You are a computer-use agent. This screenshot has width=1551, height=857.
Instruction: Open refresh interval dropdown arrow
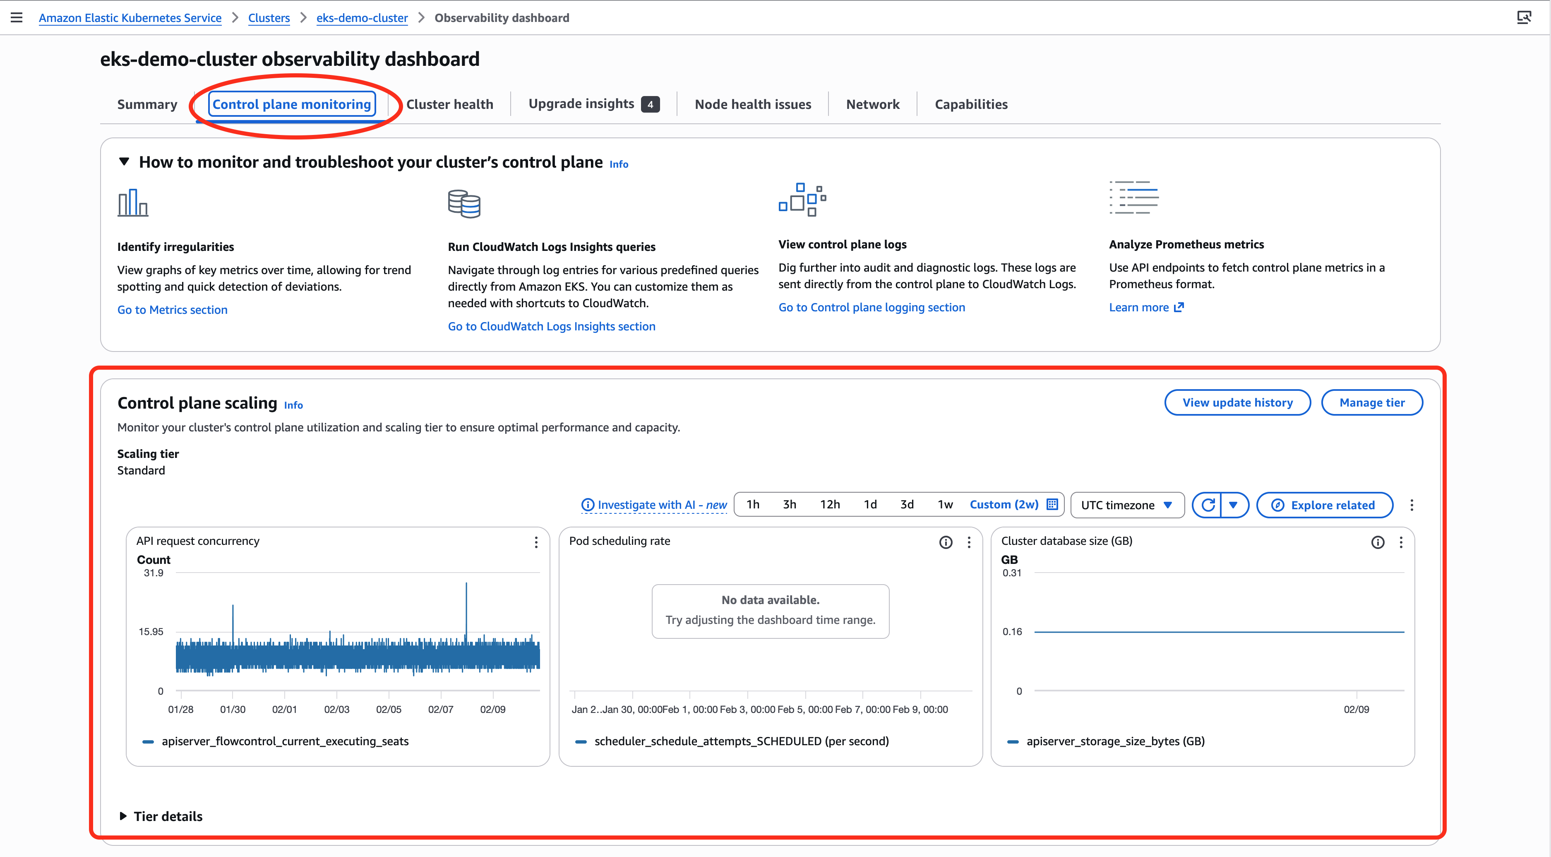(x=1233, y=505)
